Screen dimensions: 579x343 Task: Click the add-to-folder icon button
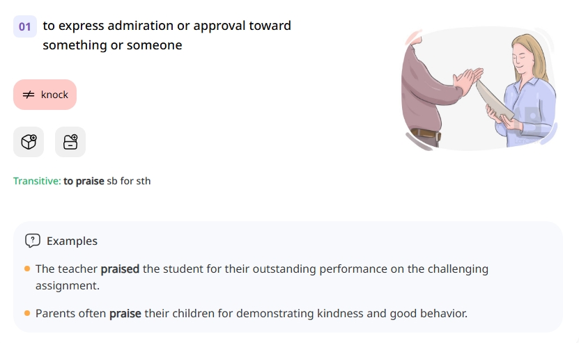70,142
